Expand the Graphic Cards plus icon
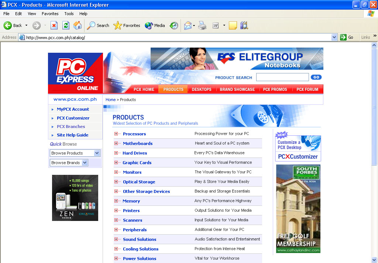378x263 pixels. point(116,163)
